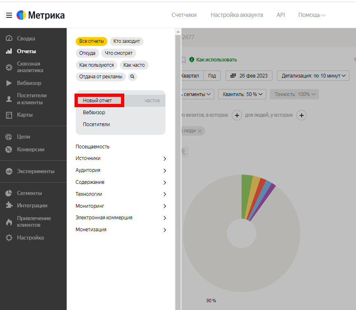Viewport: 356px width, 310px height.
Task: Click the Цели target icon
Action: pos(9,137)
